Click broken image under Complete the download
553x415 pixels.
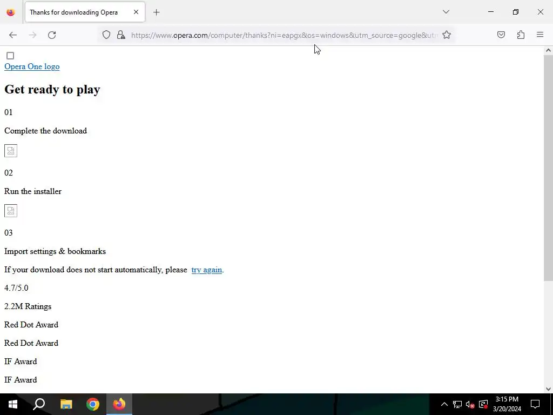coord(11,151)
